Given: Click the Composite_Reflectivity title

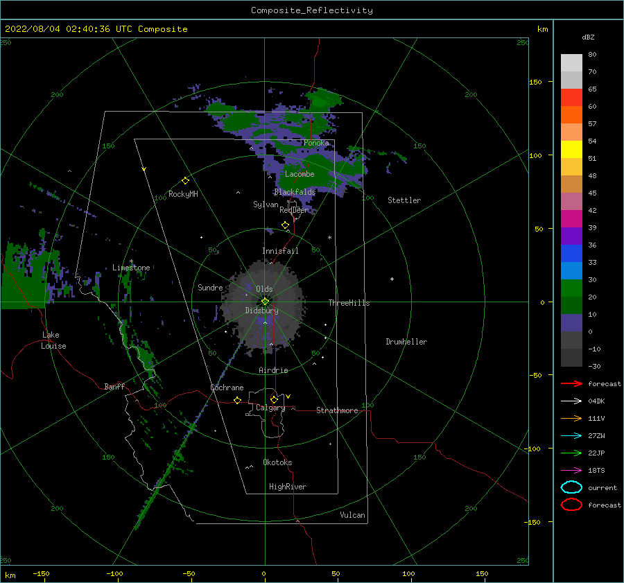Looking at the screenshot, I should point(311,10).
